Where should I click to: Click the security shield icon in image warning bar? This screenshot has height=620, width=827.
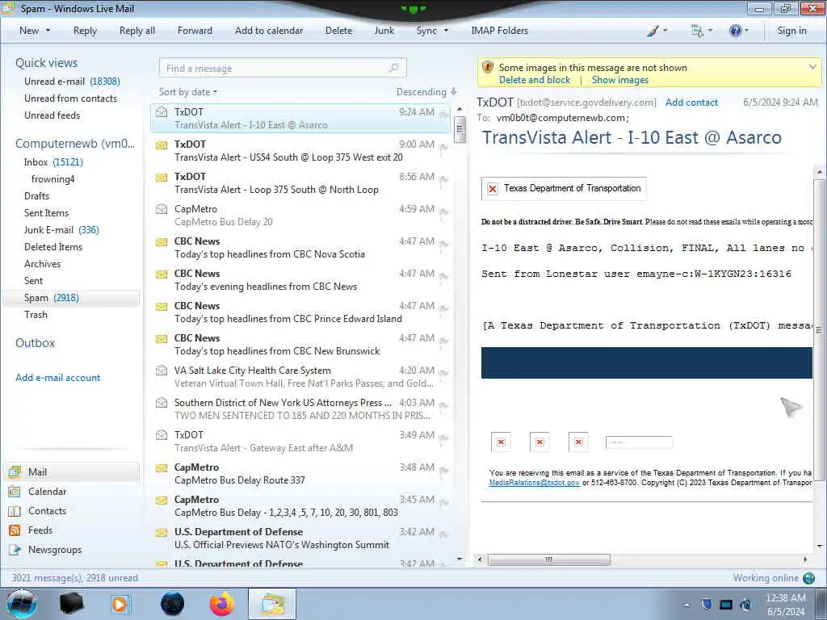coord(488,68)
